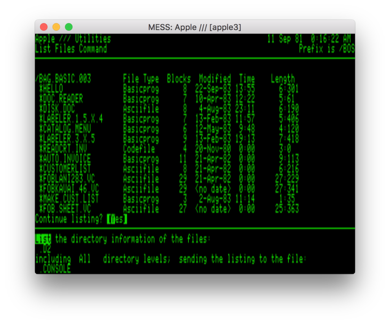Click the '*READCRT.INV' file entry
Image resolution: width=390 pixels, height=324 pixels.
(63, 149)
